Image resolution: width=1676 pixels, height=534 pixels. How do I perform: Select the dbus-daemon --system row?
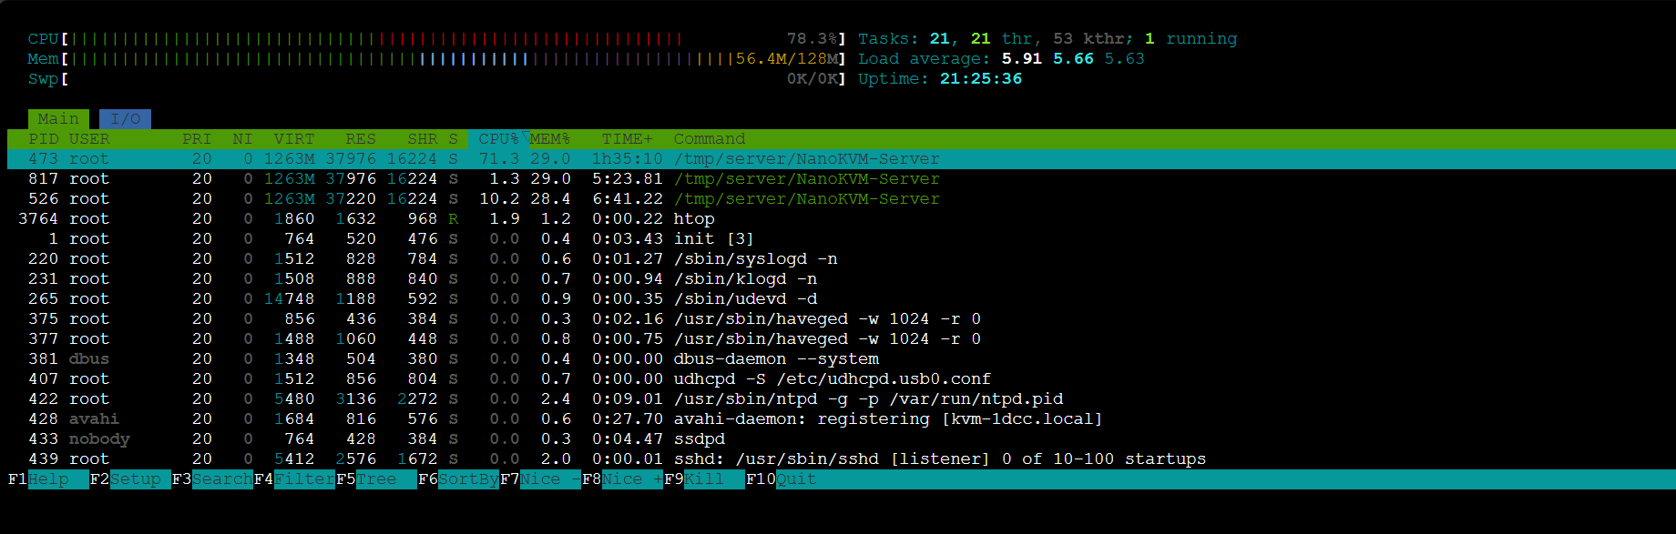842,359
